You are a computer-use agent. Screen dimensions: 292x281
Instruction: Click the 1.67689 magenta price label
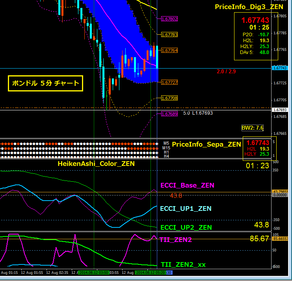[x=169, y=114]
